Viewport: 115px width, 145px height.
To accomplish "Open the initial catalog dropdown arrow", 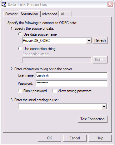I will click(x=104, y=107).
